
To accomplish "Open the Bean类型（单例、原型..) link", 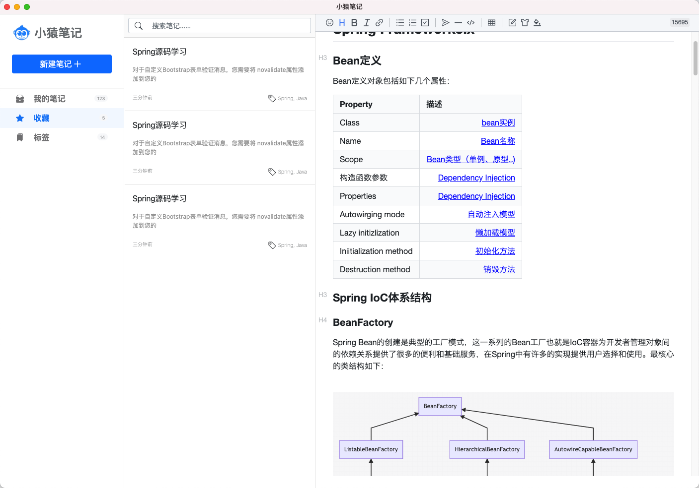I will coord(471,159).
